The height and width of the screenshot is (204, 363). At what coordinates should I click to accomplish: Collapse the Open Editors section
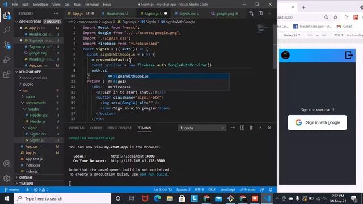(38, 22)
